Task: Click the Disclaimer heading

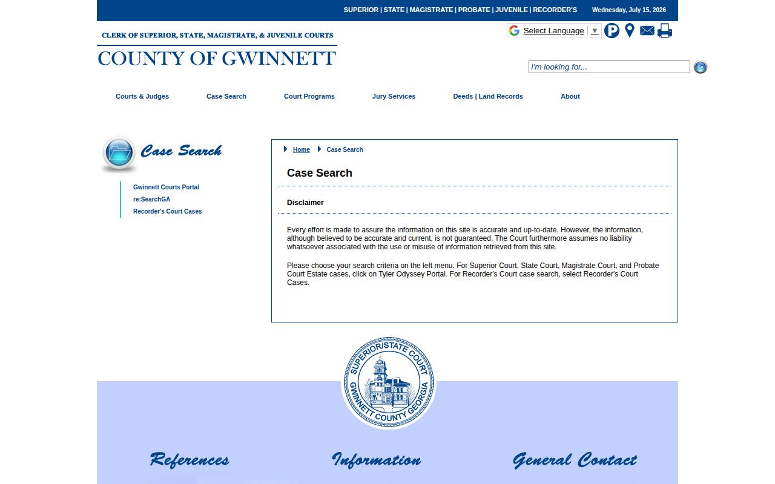Action: tap(305, 203)
